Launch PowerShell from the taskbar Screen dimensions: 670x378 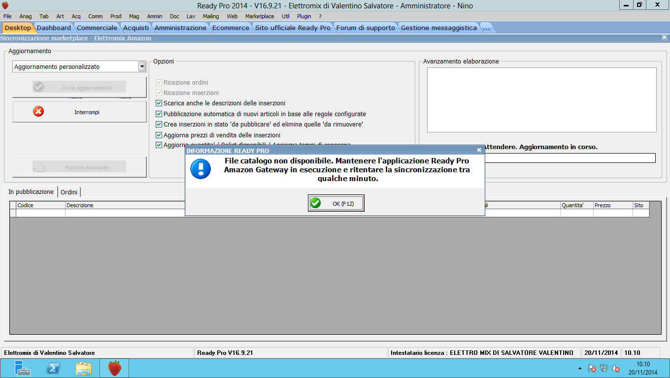coord(53,368)
